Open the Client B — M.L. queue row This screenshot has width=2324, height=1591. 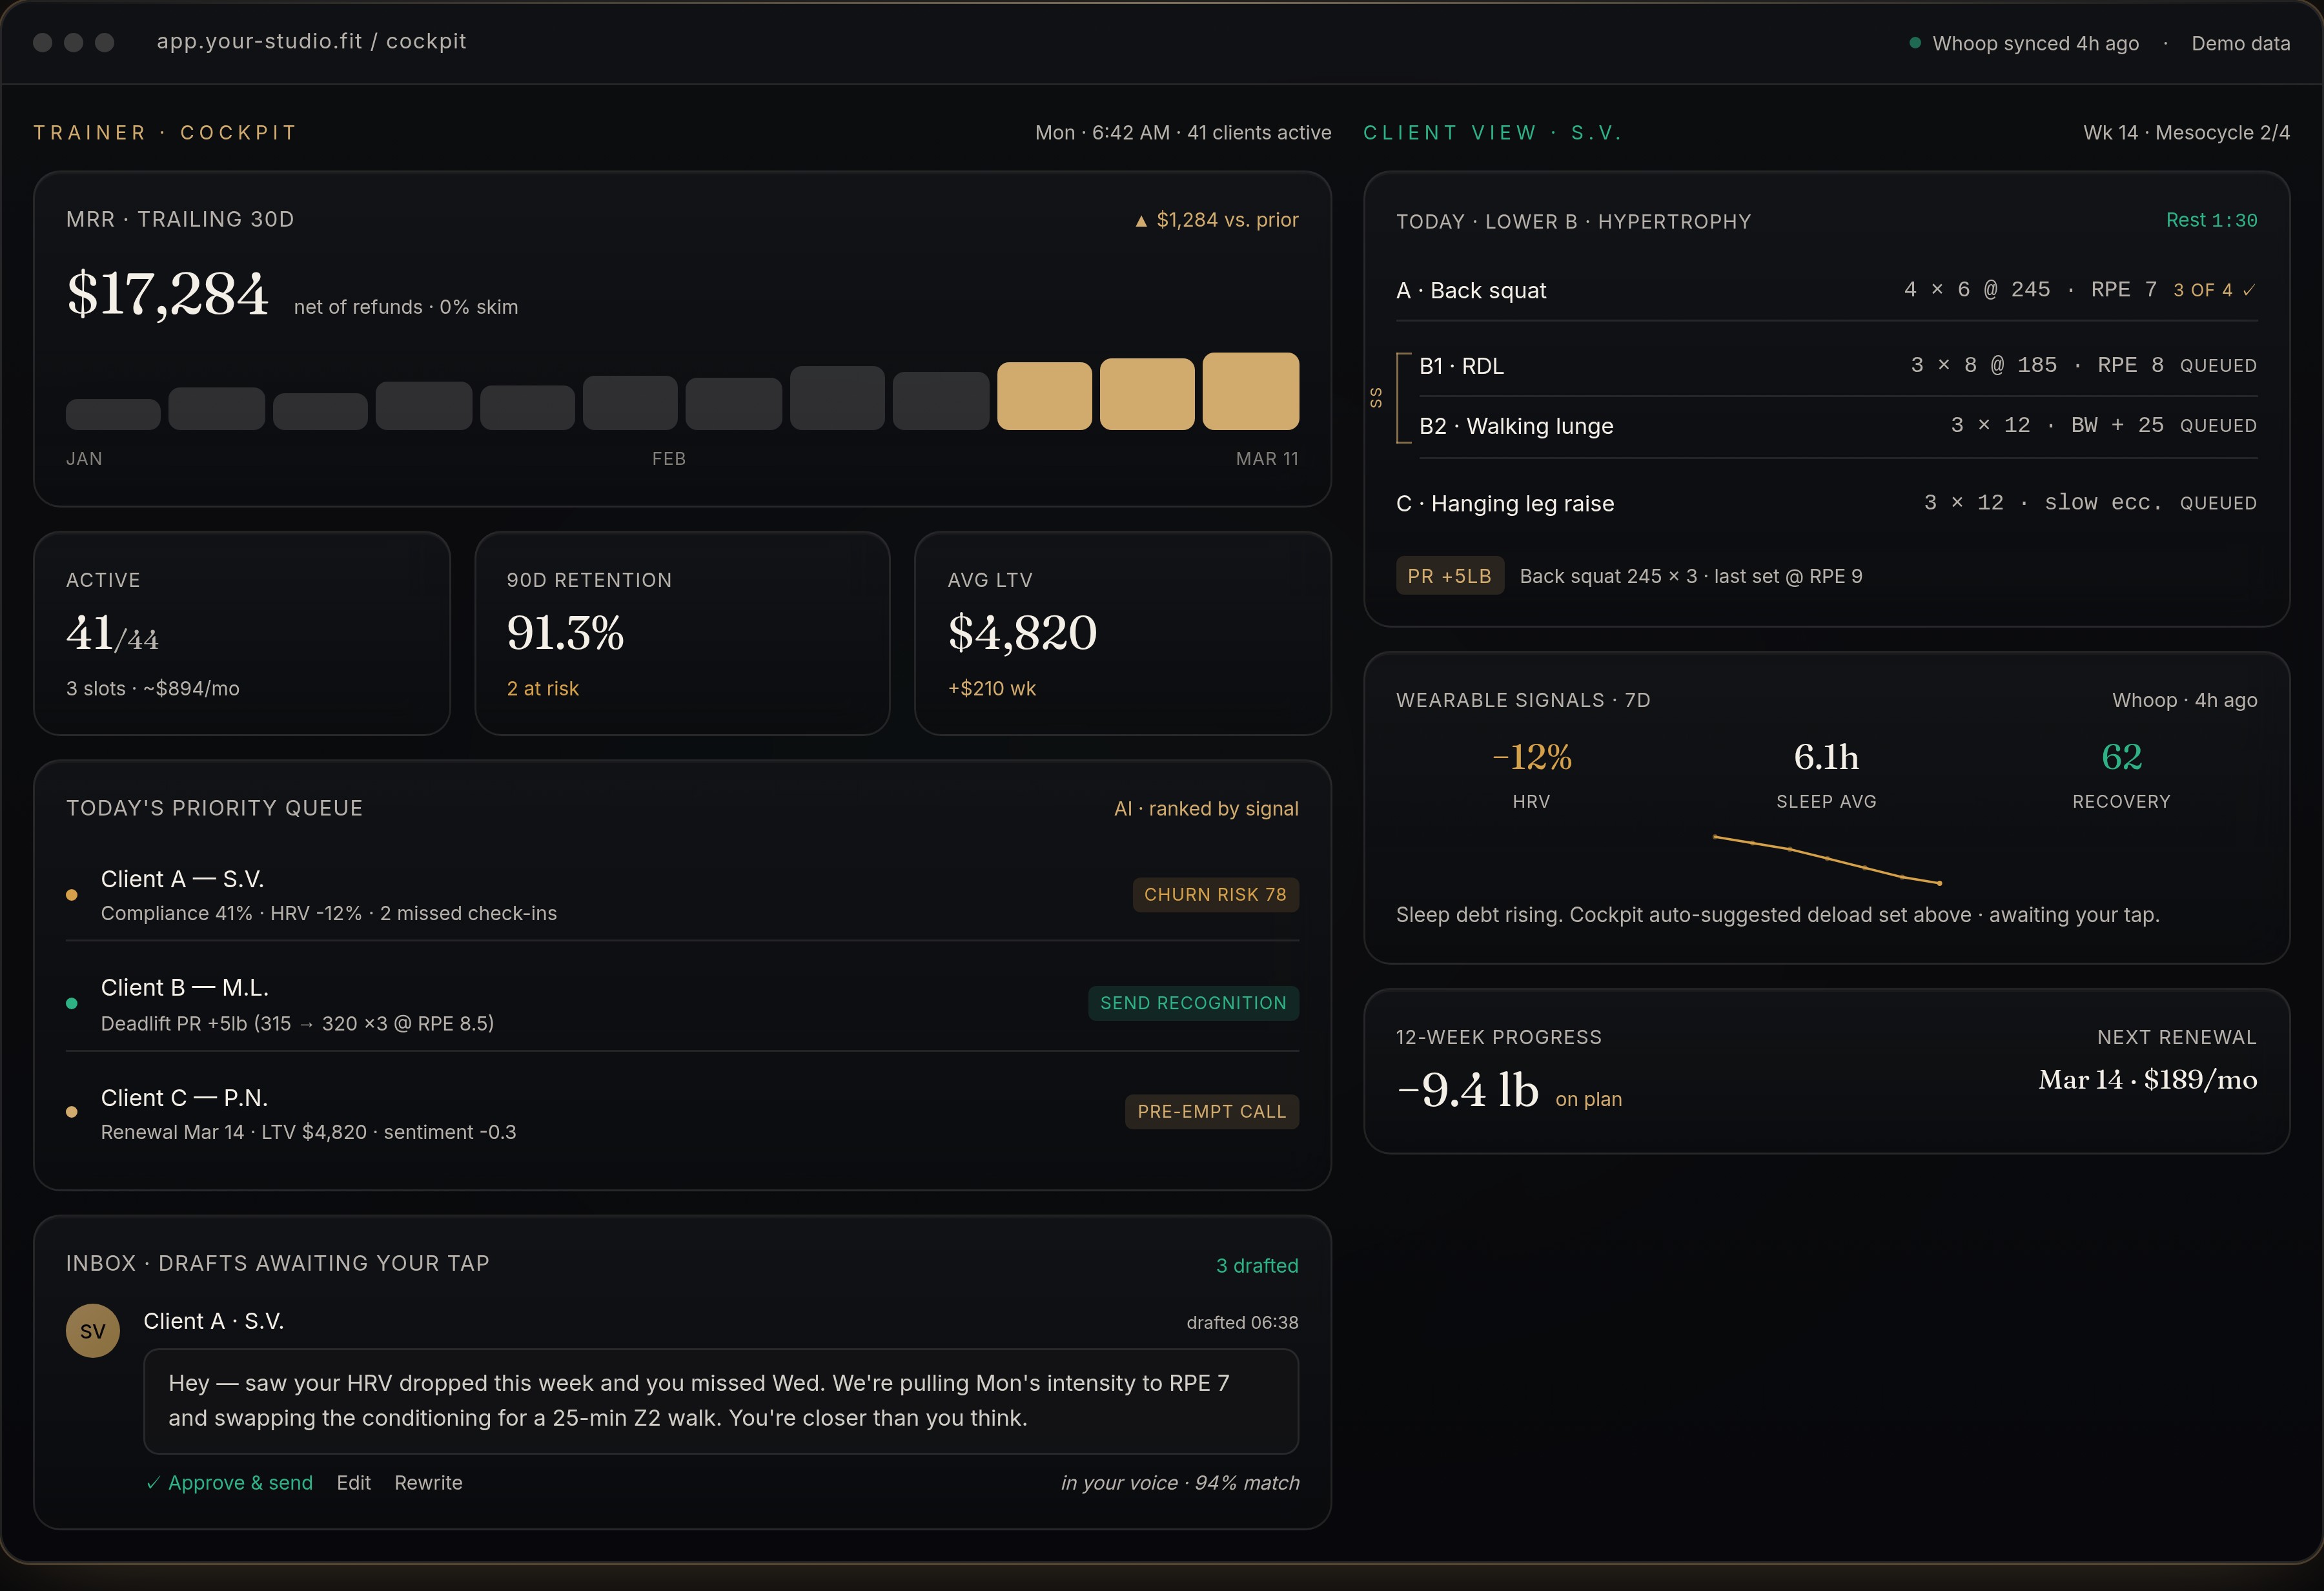tap(682, 1004)
